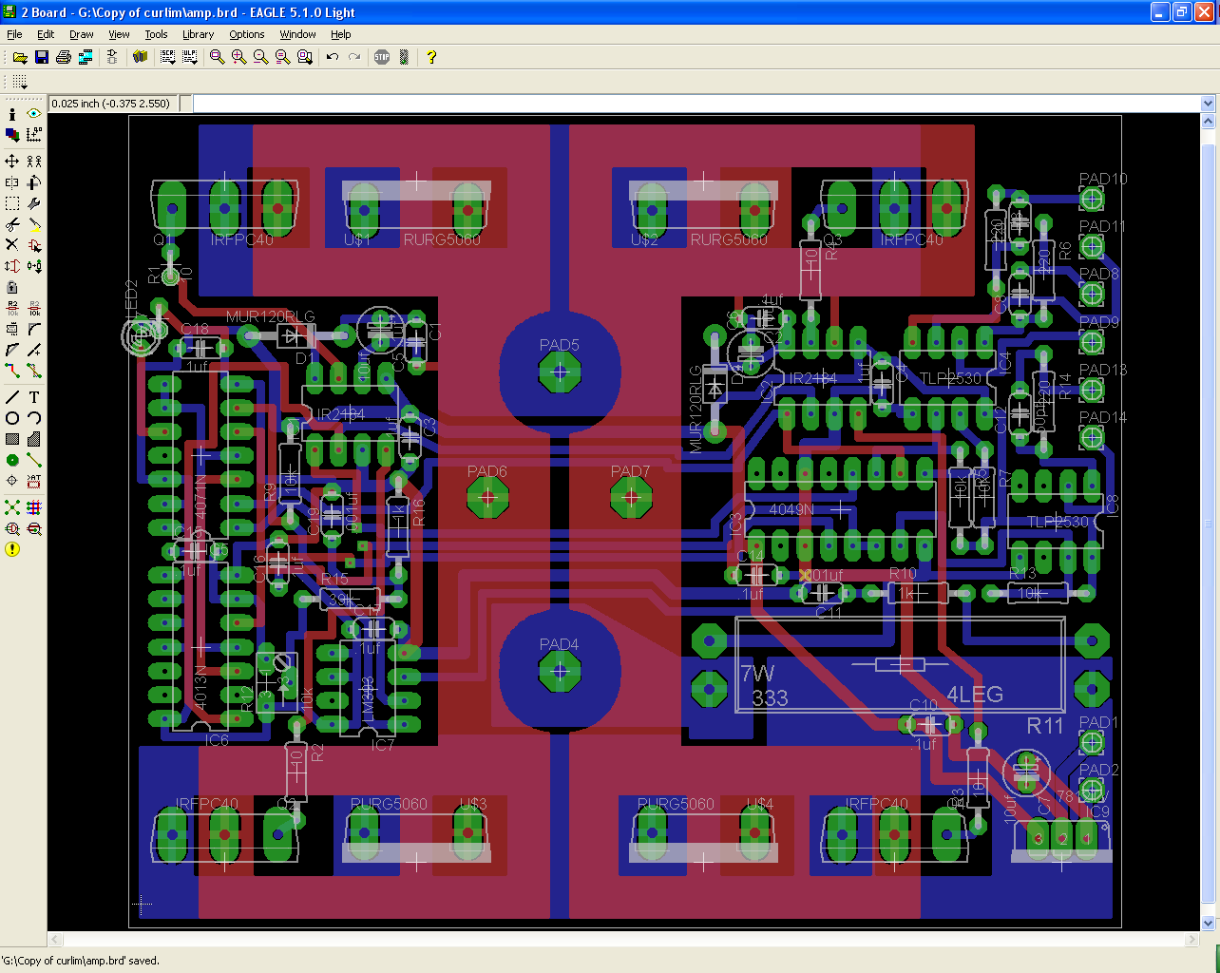
Task: Click the Go traffic light icon
Action: click(x=404, y=57)
